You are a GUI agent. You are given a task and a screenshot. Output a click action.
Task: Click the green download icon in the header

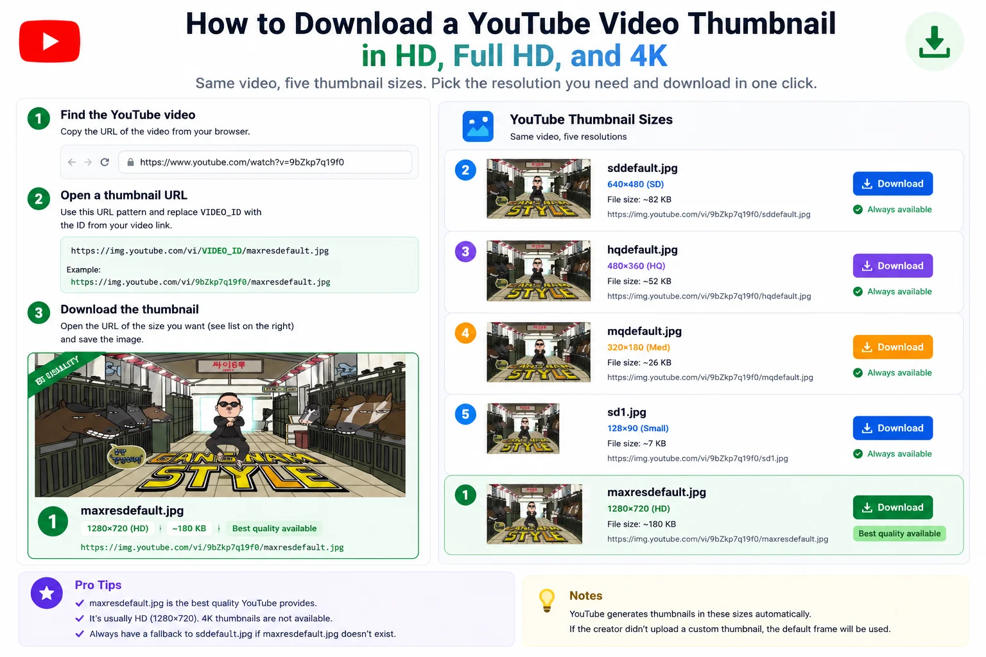(934, 42)
